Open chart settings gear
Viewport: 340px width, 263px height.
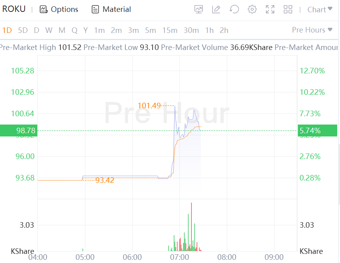(252, 10)
